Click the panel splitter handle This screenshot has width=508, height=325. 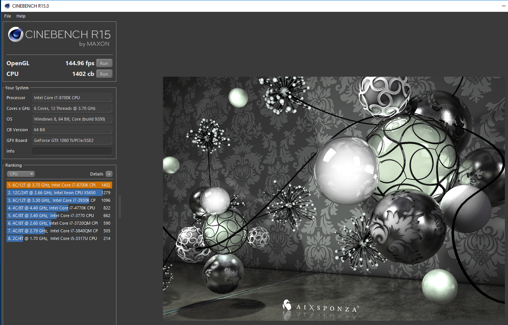tap(120, 206)
